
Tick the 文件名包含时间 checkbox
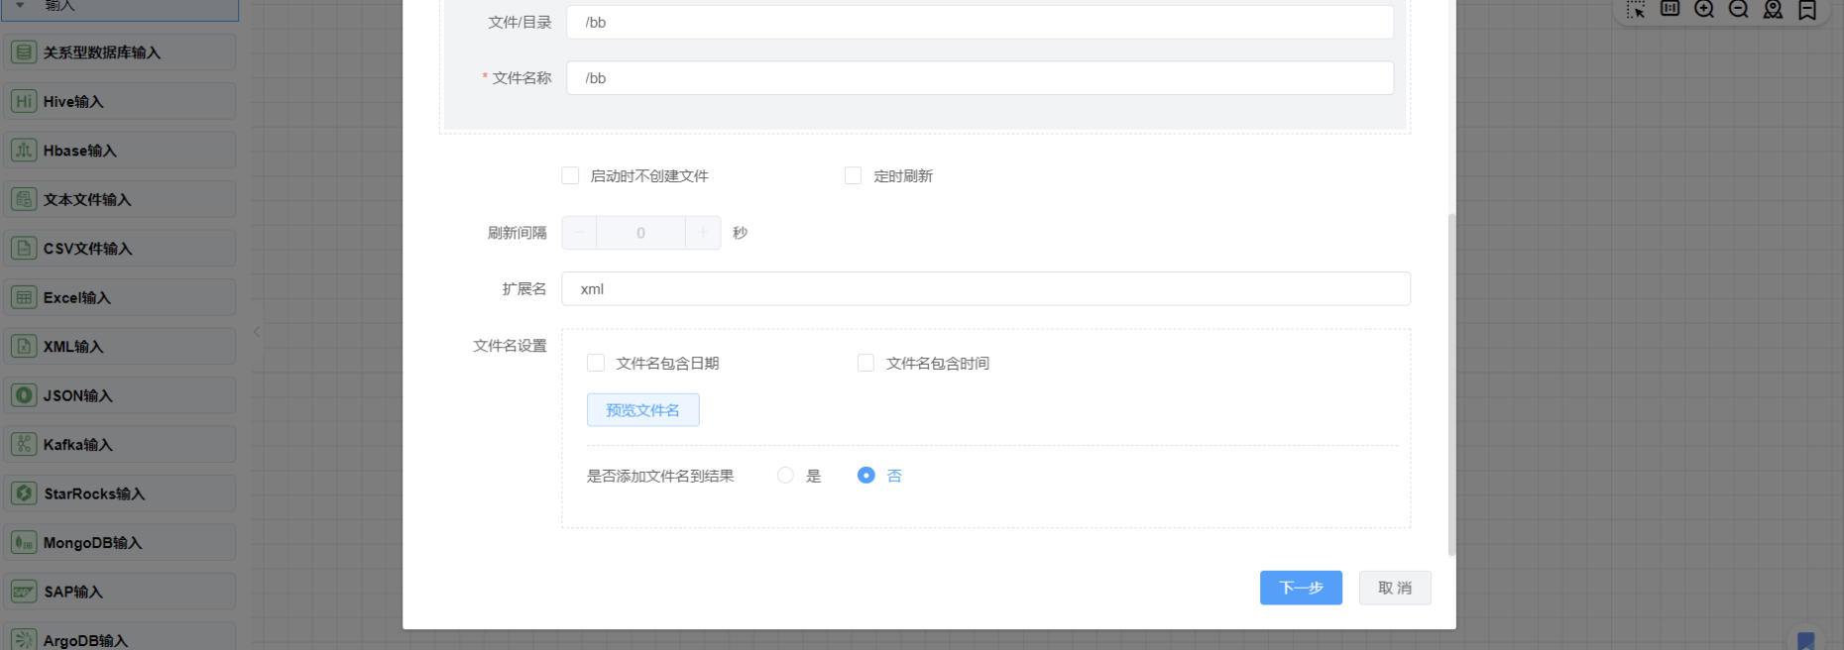coord(865,363)
